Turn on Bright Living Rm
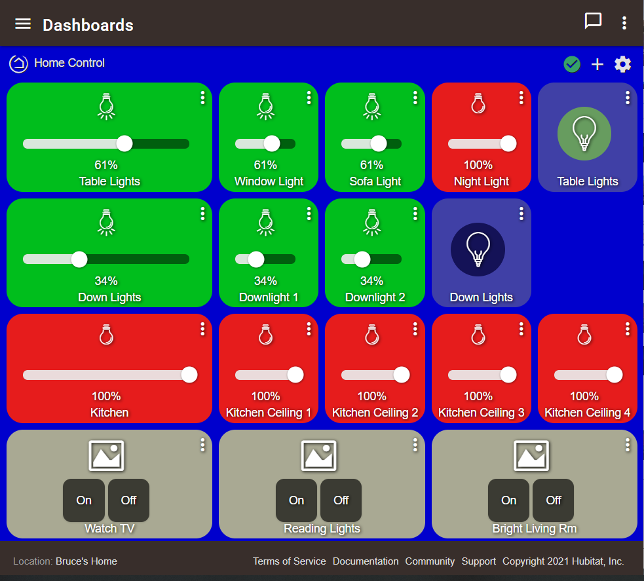 click(x=509, y=500)
